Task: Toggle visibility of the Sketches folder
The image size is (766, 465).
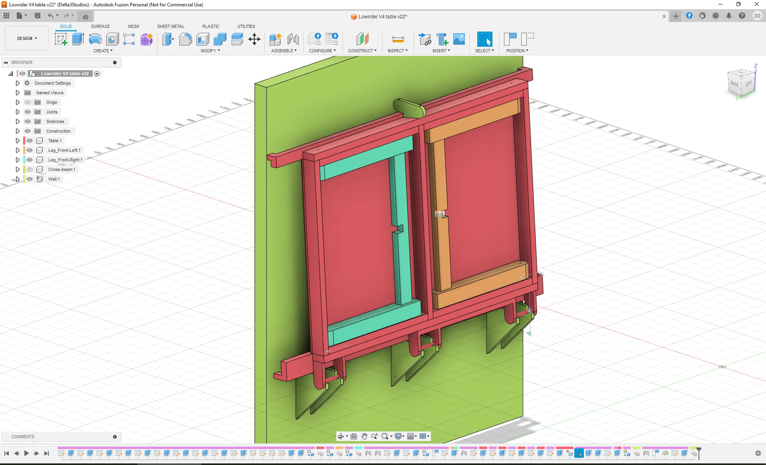Action: coord(28,121)
